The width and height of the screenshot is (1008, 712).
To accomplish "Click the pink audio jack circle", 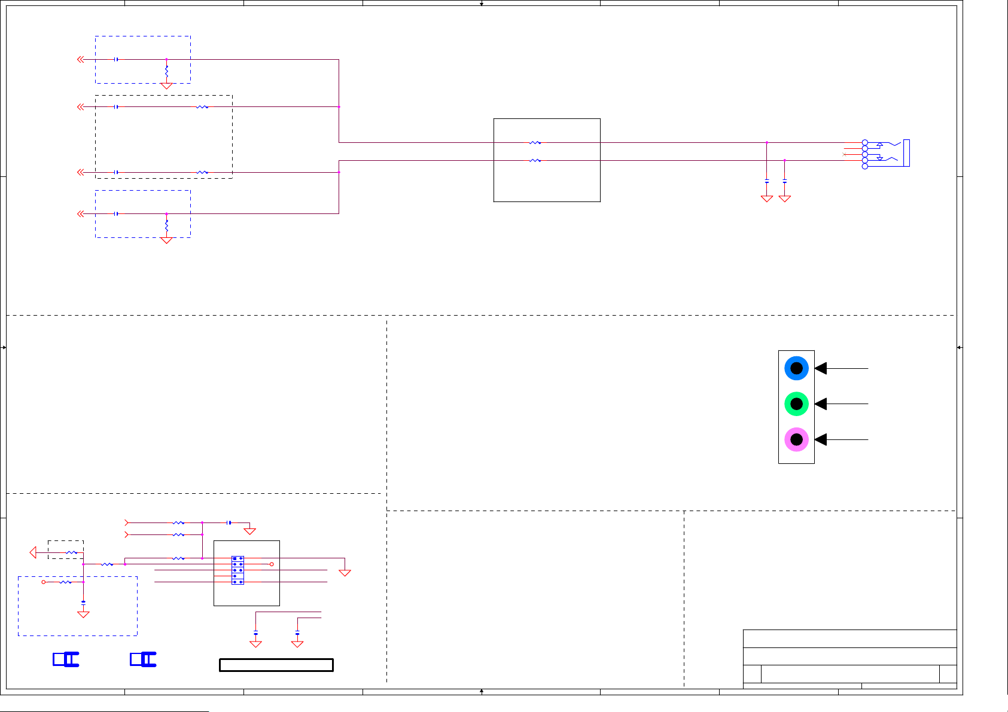I will pos(796,440).
